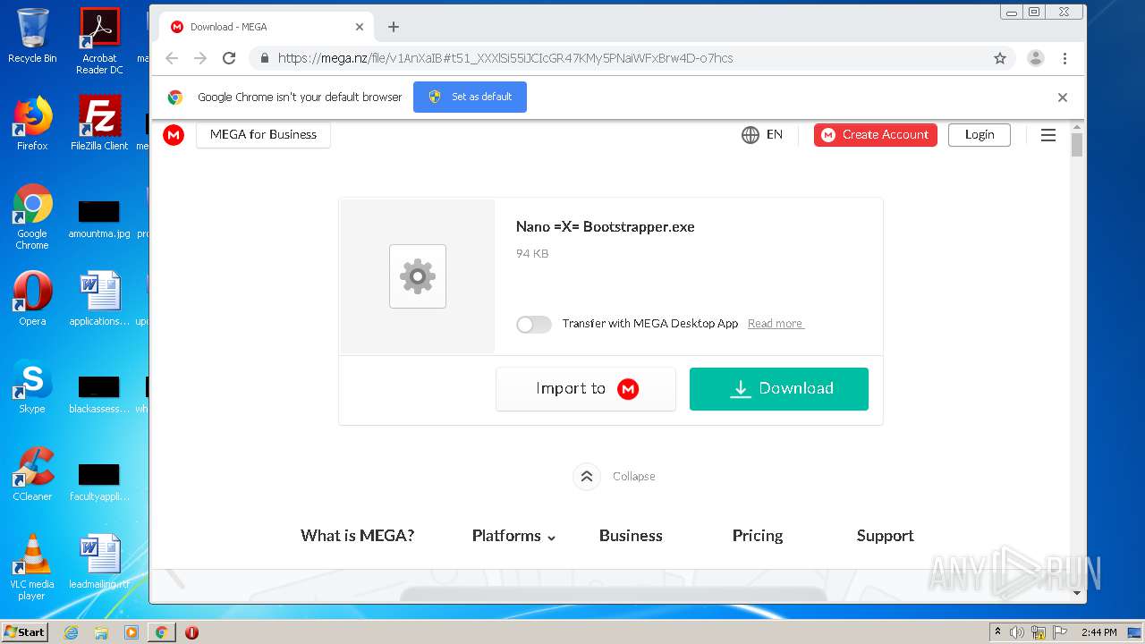Image resolution: width=1145 pixels, height=644 pixels.
Task: Expand the Platforms dropdown
Action: coord(514,536)
